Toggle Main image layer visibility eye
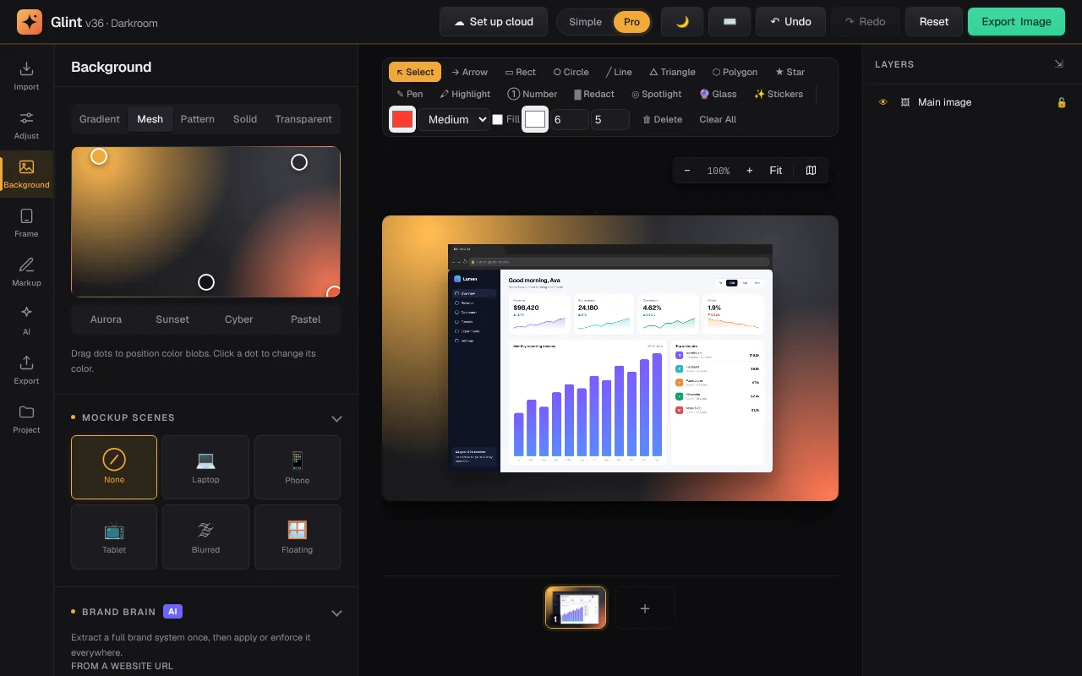 [883, 102]
